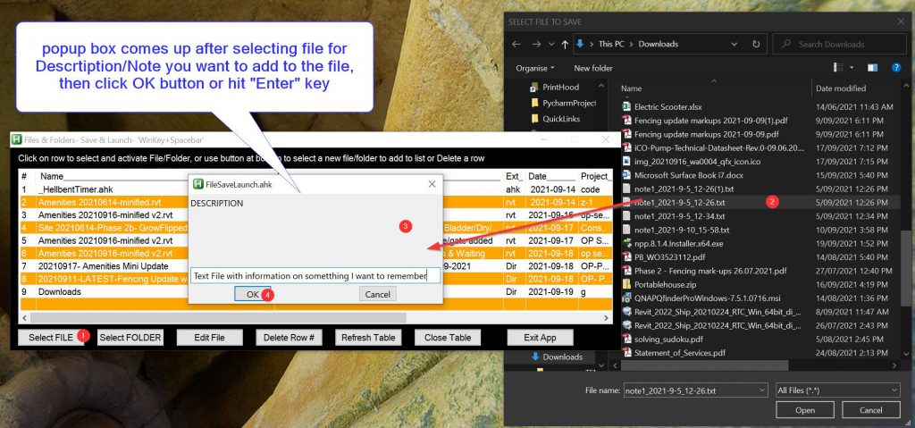Click the Ext_ column header in table

pos(514,176)
